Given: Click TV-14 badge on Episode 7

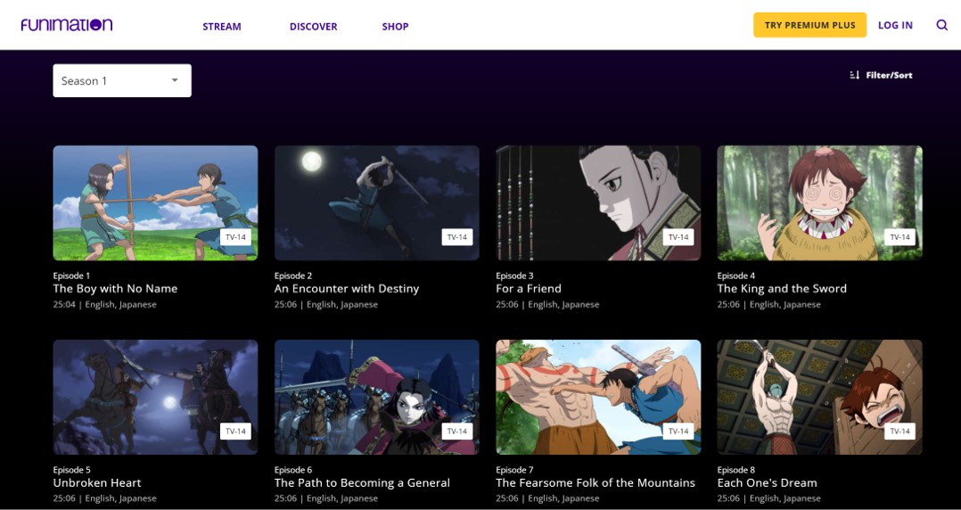Looking at the screenshot, I should coord(678,431).
